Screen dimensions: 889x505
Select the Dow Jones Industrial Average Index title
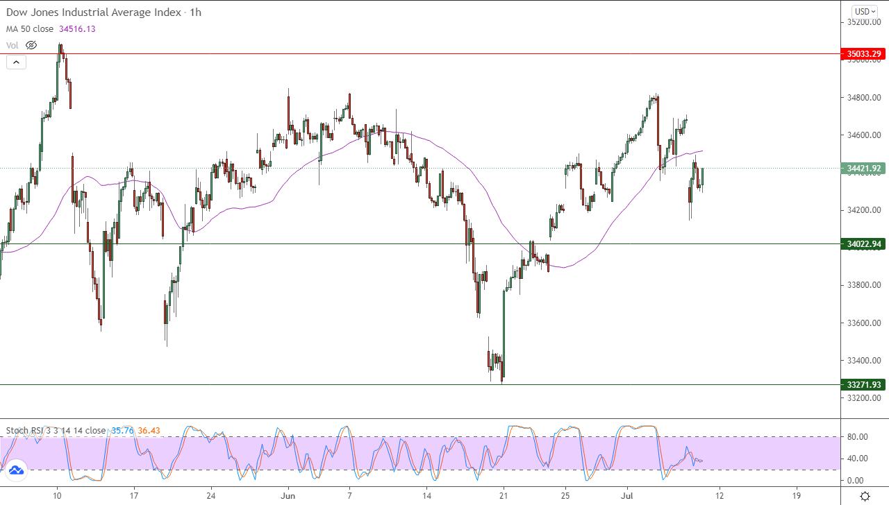(x=94, y=12)
